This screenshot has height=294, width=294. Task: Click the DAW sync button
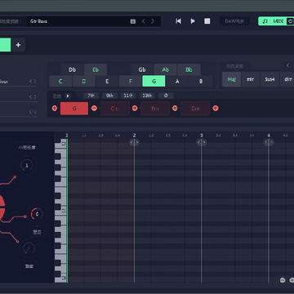coord(234,21)
